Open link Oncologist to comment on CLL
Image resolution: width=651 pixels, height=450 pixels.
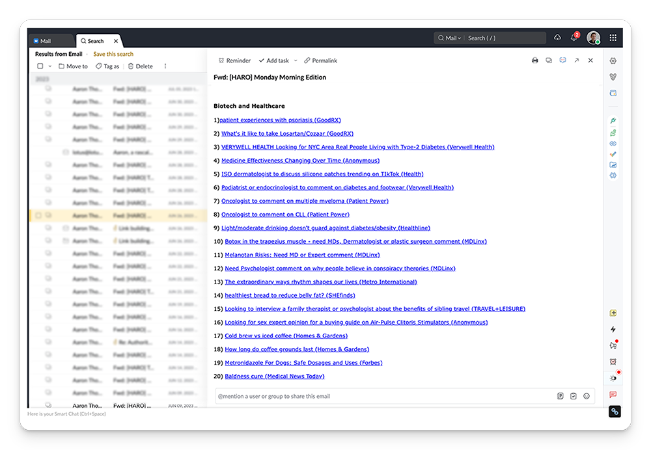[285, 215]
